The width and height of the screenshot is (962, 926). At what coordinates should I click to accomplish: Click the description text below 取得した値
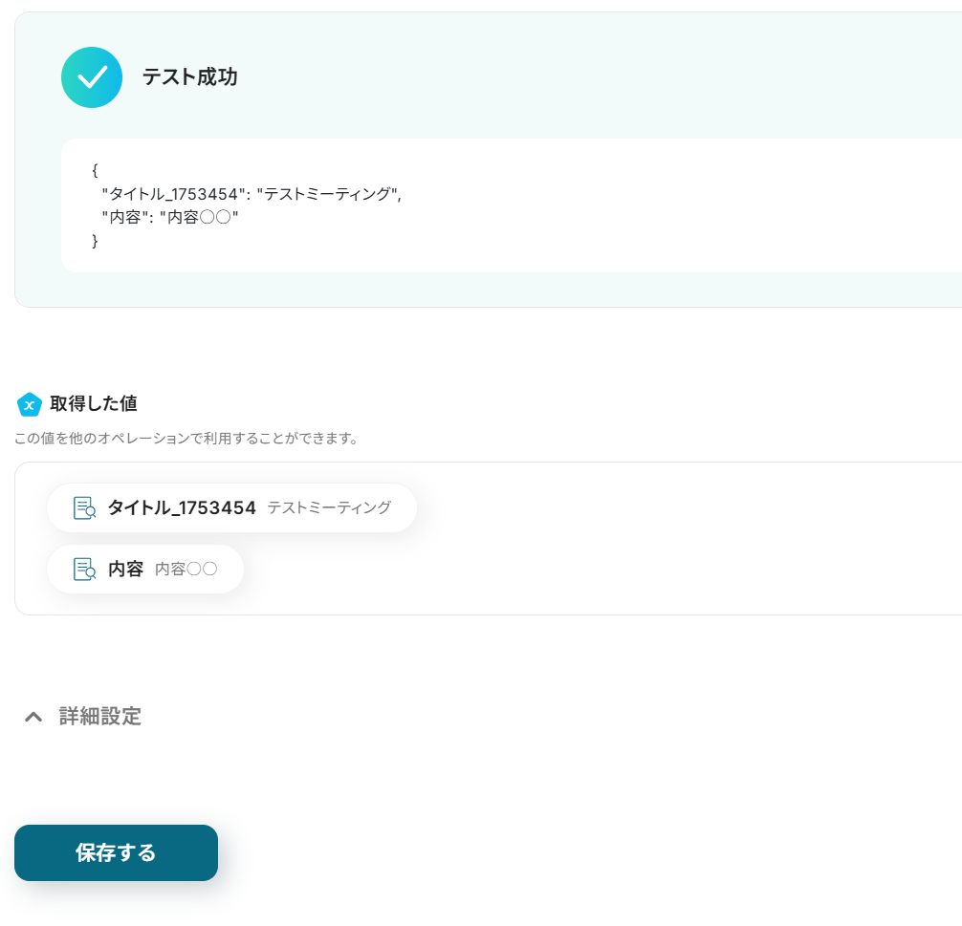[186, 439]
